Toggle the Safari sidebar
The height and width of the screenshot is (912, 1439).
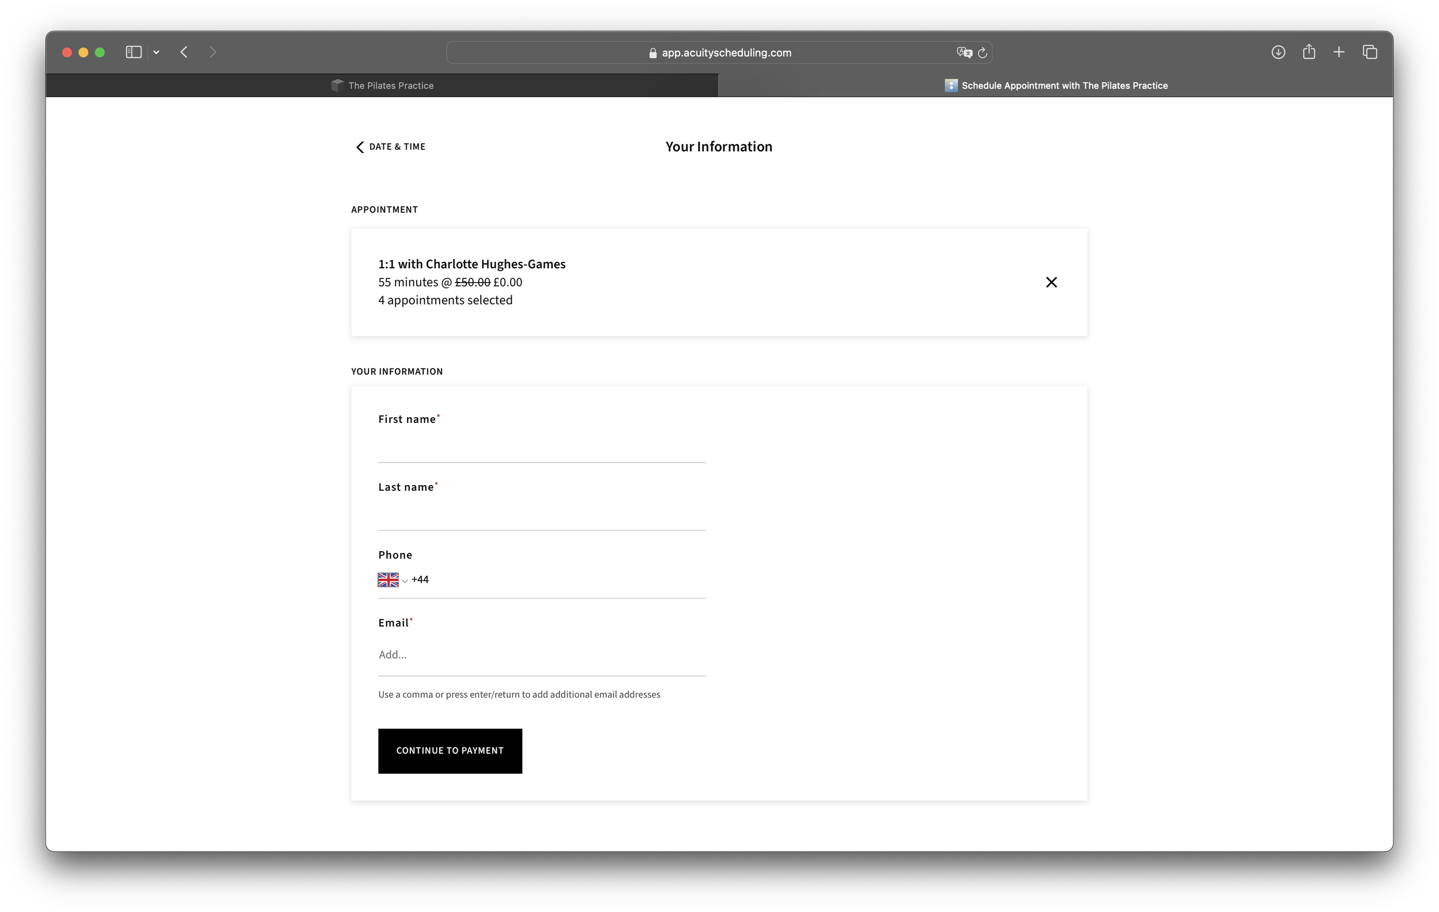point(132,52)
